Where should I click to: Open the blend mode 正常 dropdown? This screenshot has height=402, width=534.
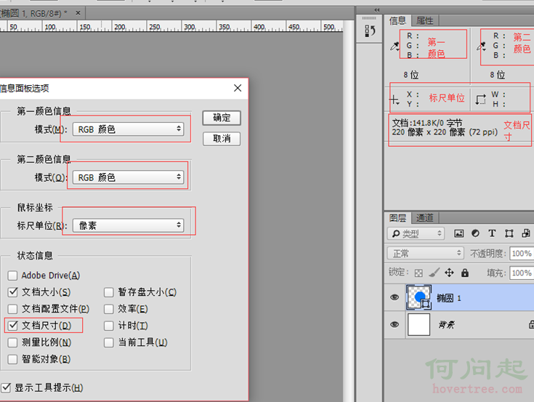click(426, 254)
